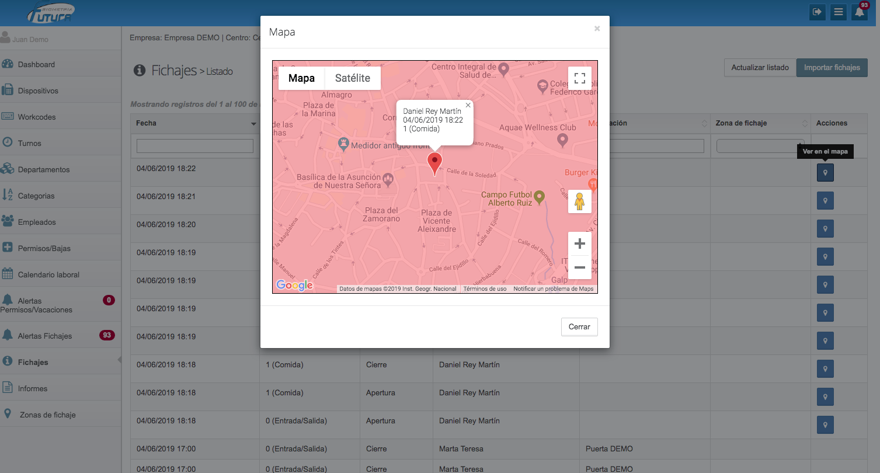This screenshot has height=473, width=880.
Task: Click the Fichajes info icon in heading
Action: point(139,71)
